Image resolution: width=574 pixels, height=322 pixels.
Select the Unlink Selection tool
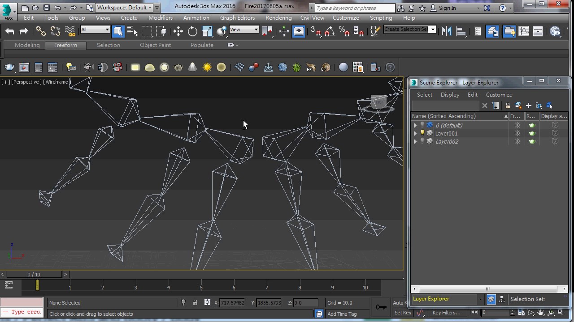pyautogui.click(x=55, y=31)
